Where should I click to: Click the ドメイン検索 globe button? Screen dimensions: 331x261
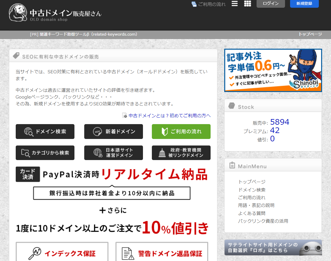[x=45, y=132]
